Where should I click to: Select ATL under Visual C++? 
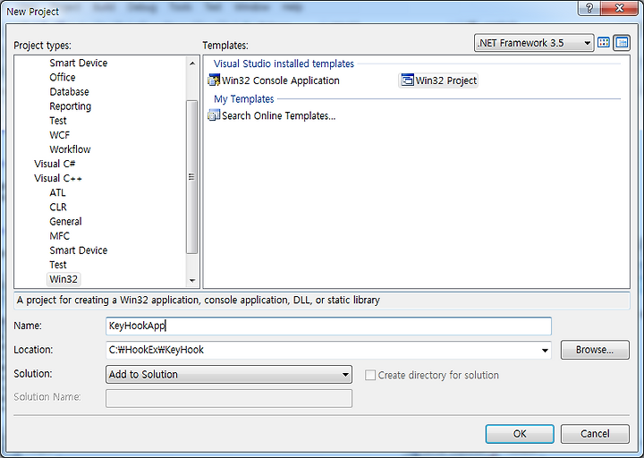click(57, 192)
